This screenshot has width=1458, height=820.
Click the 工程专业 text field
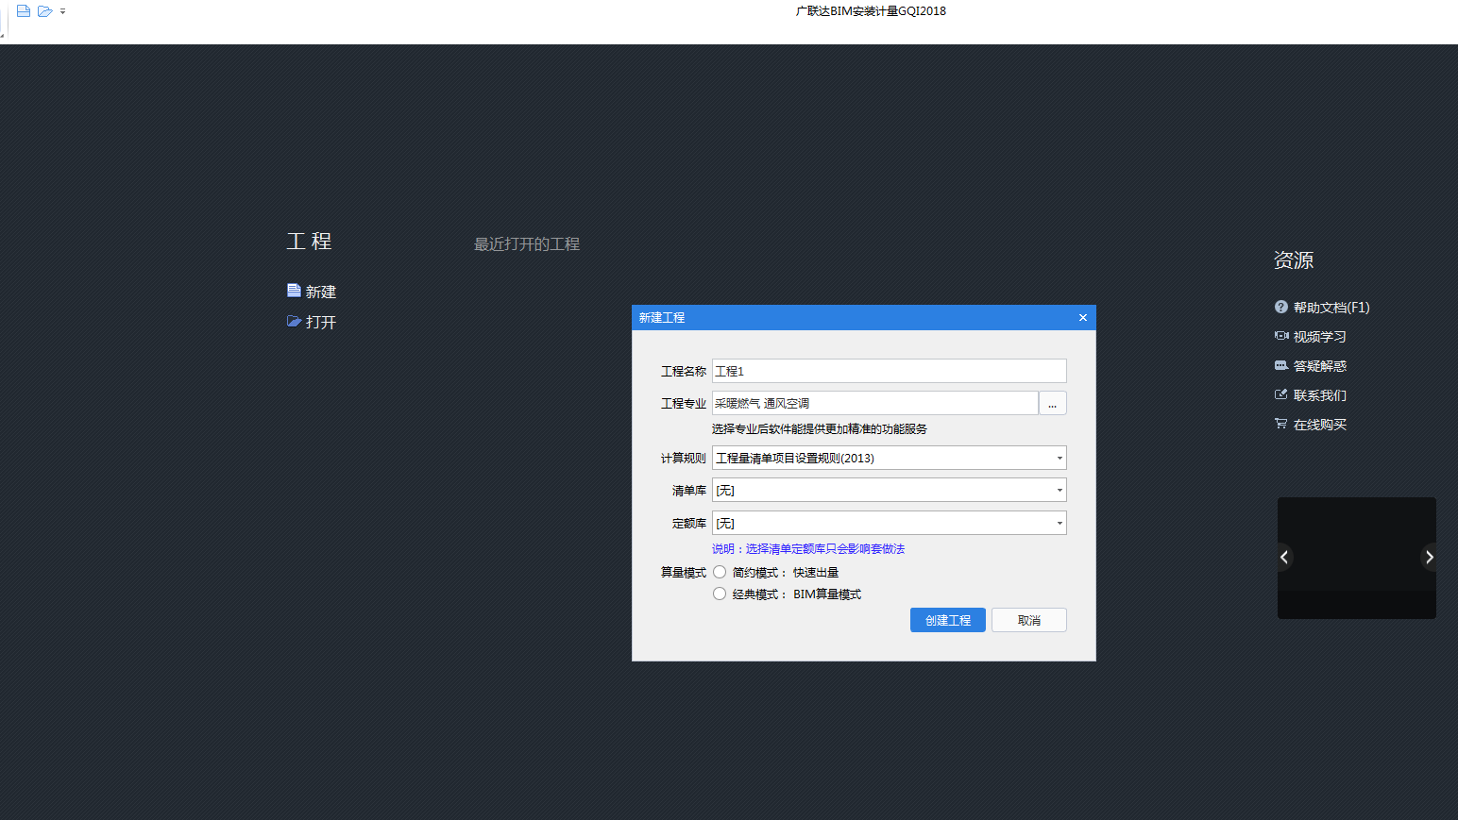(x=875, y=403)
